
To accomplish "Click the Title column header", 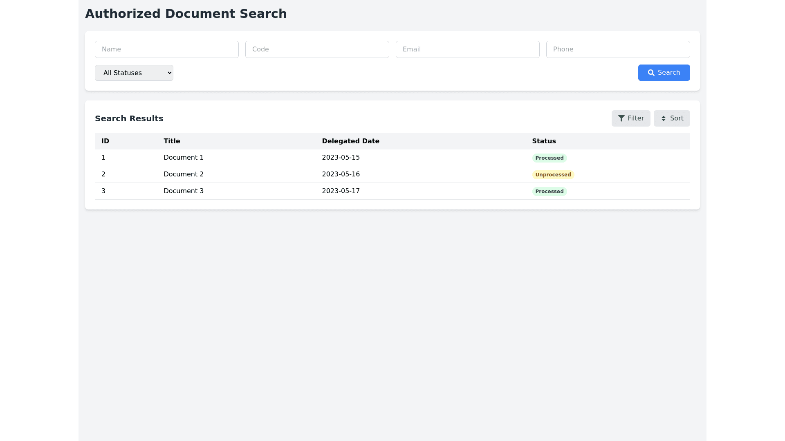I will pos(171,141).
